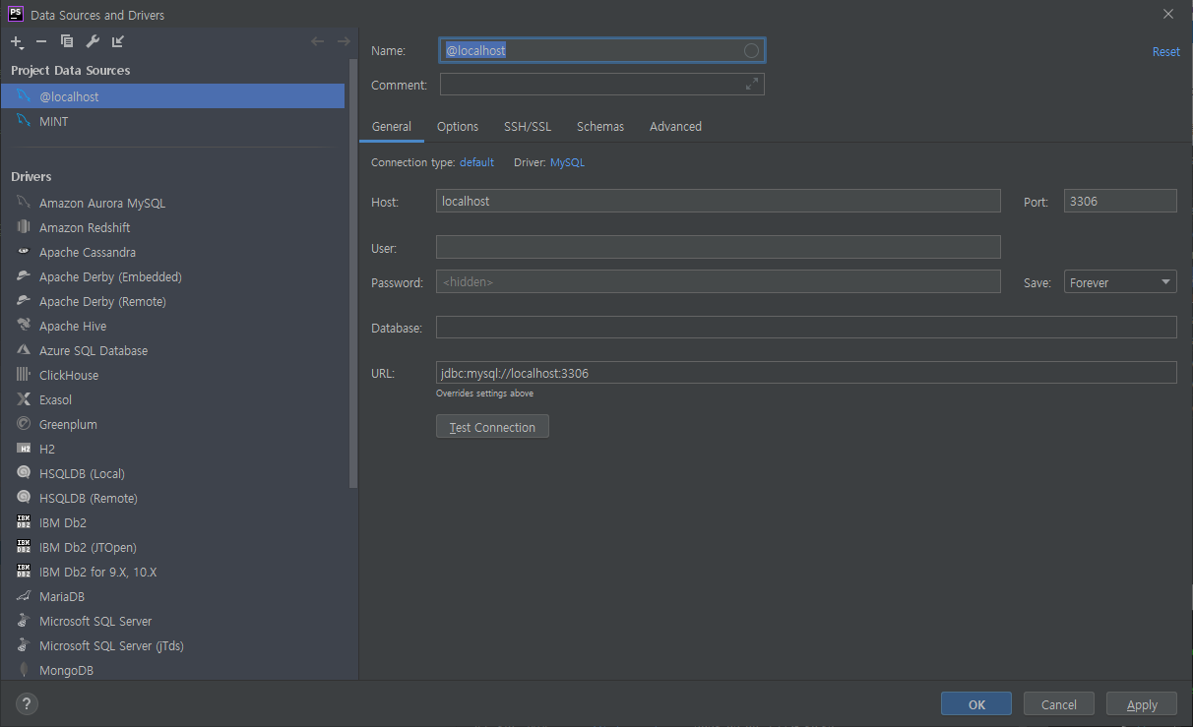Select H2 driver

(x=172, y=449)
